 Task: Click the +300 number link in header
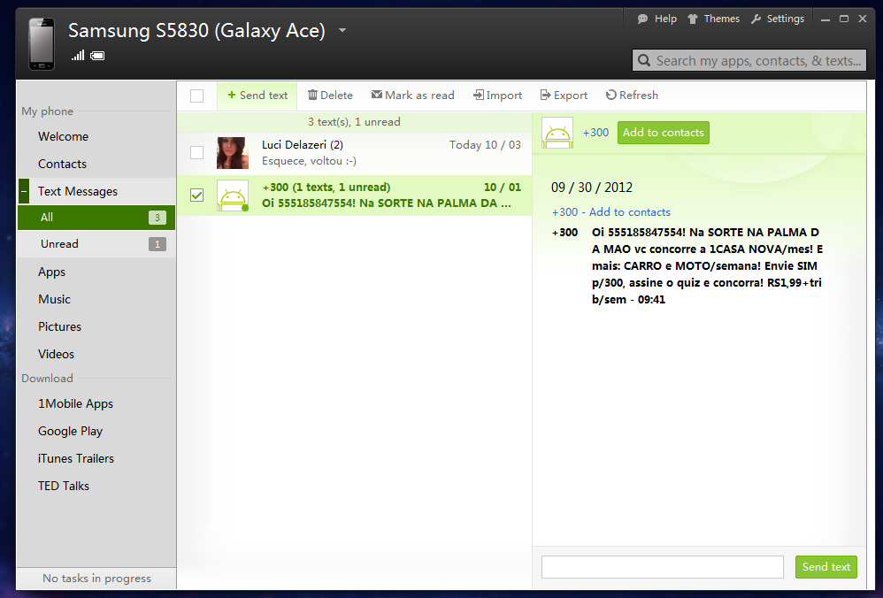pos(595,133)
